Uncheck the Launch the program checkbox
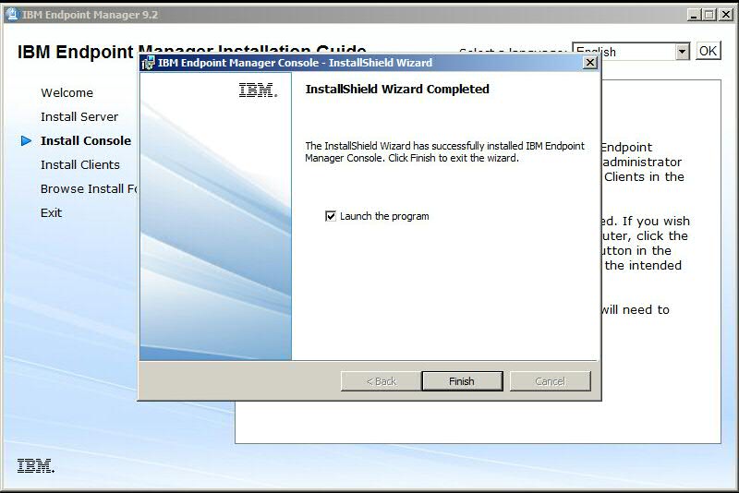Image resolution: width=739 pixels, height=493 pixels. pos(331,216)
